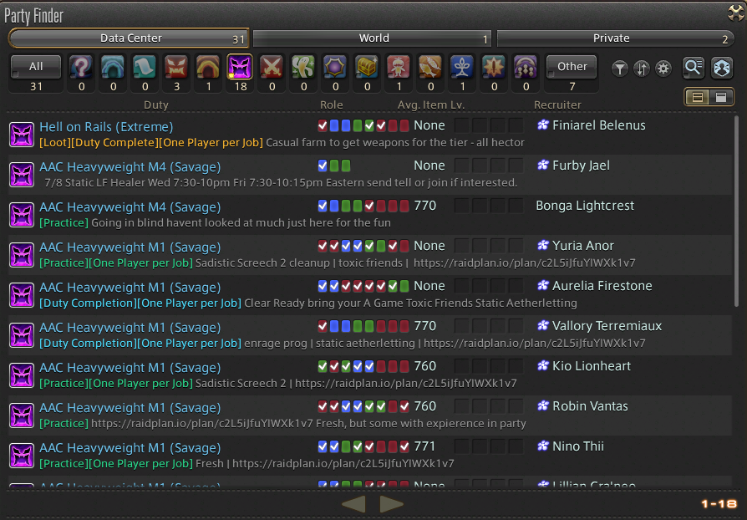Open the magnifier search criteria icon
The image size is (747, 520).
coord(694,68)
